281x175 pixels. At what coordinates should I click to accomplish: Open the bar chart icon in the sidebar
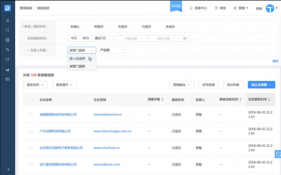point(7,70)
